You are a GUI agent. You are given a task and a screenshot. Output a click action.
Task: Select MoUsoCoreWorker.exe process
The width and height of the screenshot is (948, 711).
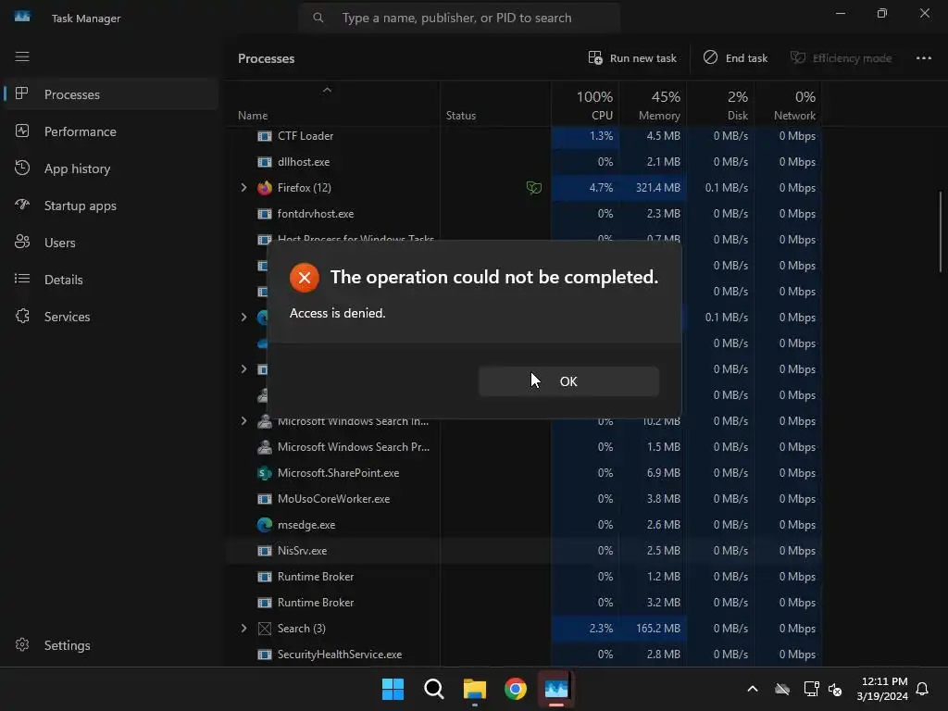point(524,499)
